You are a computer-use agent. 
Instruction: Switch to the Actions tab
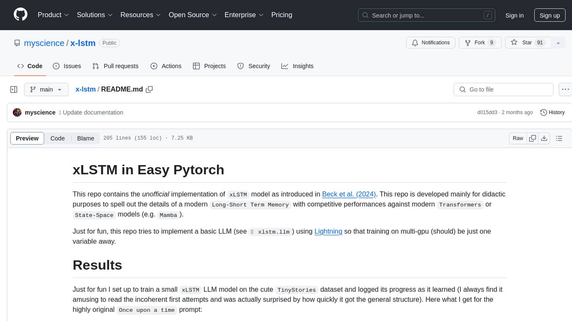[x=166, y=66]
